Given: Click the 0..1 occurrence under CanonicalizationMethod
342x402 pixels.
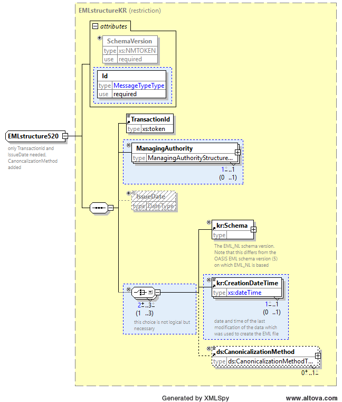Looking at the screenshot, I should click(310, 373).
